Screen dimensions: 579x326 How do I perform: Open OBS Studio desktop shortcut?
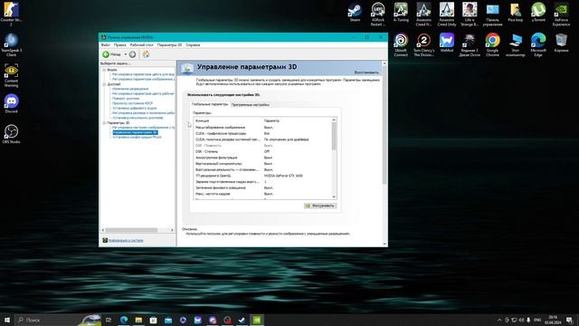(11, 134)
